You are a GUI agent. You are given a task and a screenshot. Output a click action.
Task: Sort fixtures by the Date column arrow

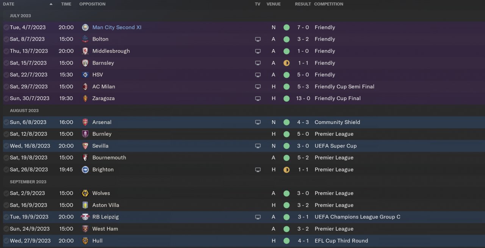pyautogui.click(x=51, y=4)
